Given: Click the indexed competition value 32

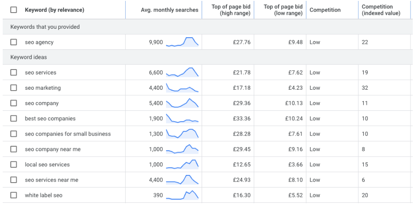Looking at the screenshot, I should coord(365,88).
